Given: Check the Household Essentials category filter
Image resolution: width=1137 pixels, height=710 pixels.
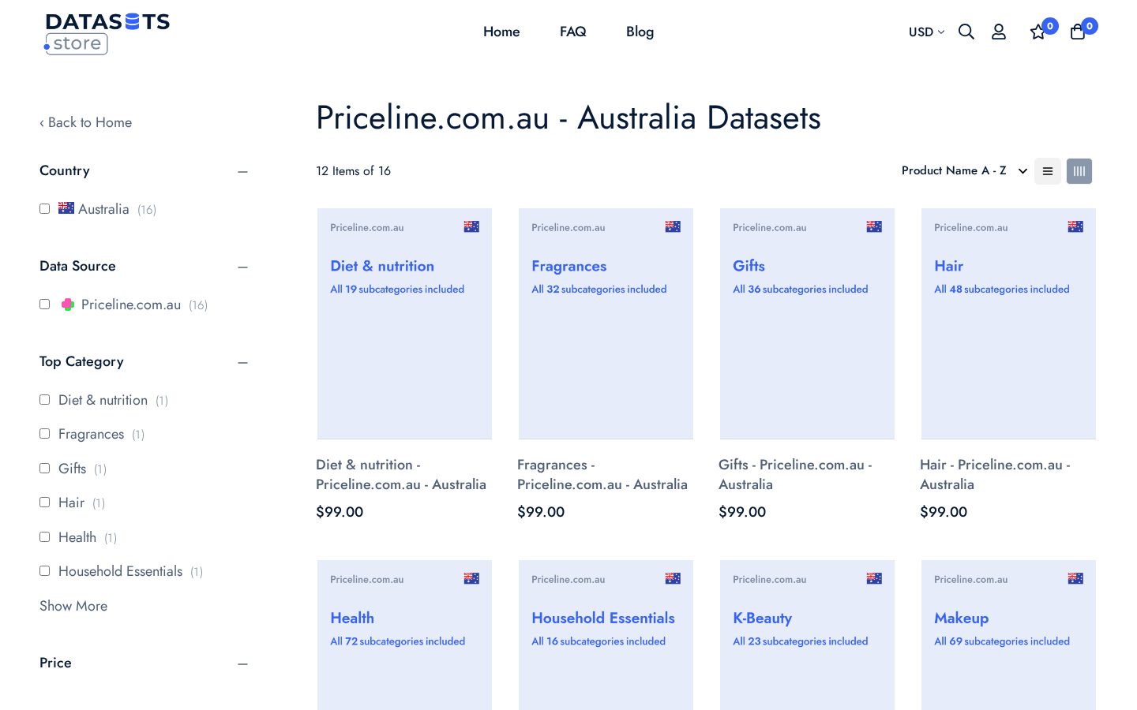Looking at the screenshot, I should click(x=45, y=571).
